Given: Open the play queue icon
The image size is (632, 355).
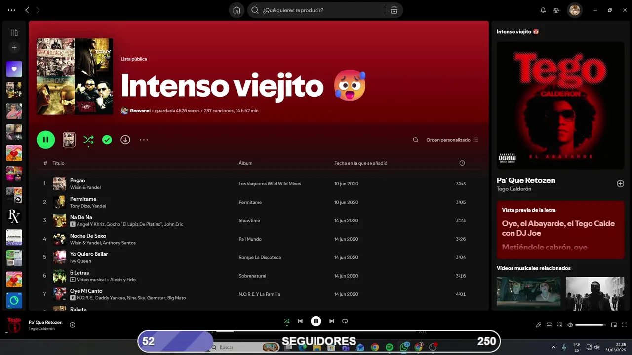Looking at the screenshot, I should point(549,325).
